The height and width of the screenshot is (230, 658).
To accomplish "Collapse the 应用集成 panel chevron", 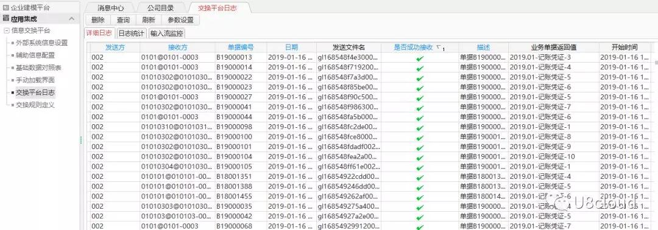I will pyautogui.click(x=72, y=19).
